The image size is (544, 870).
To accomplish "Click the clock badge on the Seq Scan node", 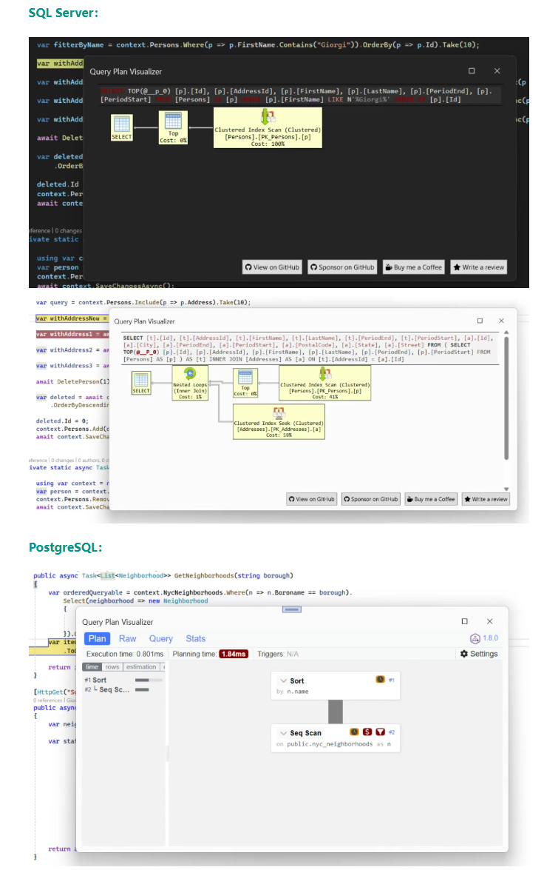I will coord(354,732).
